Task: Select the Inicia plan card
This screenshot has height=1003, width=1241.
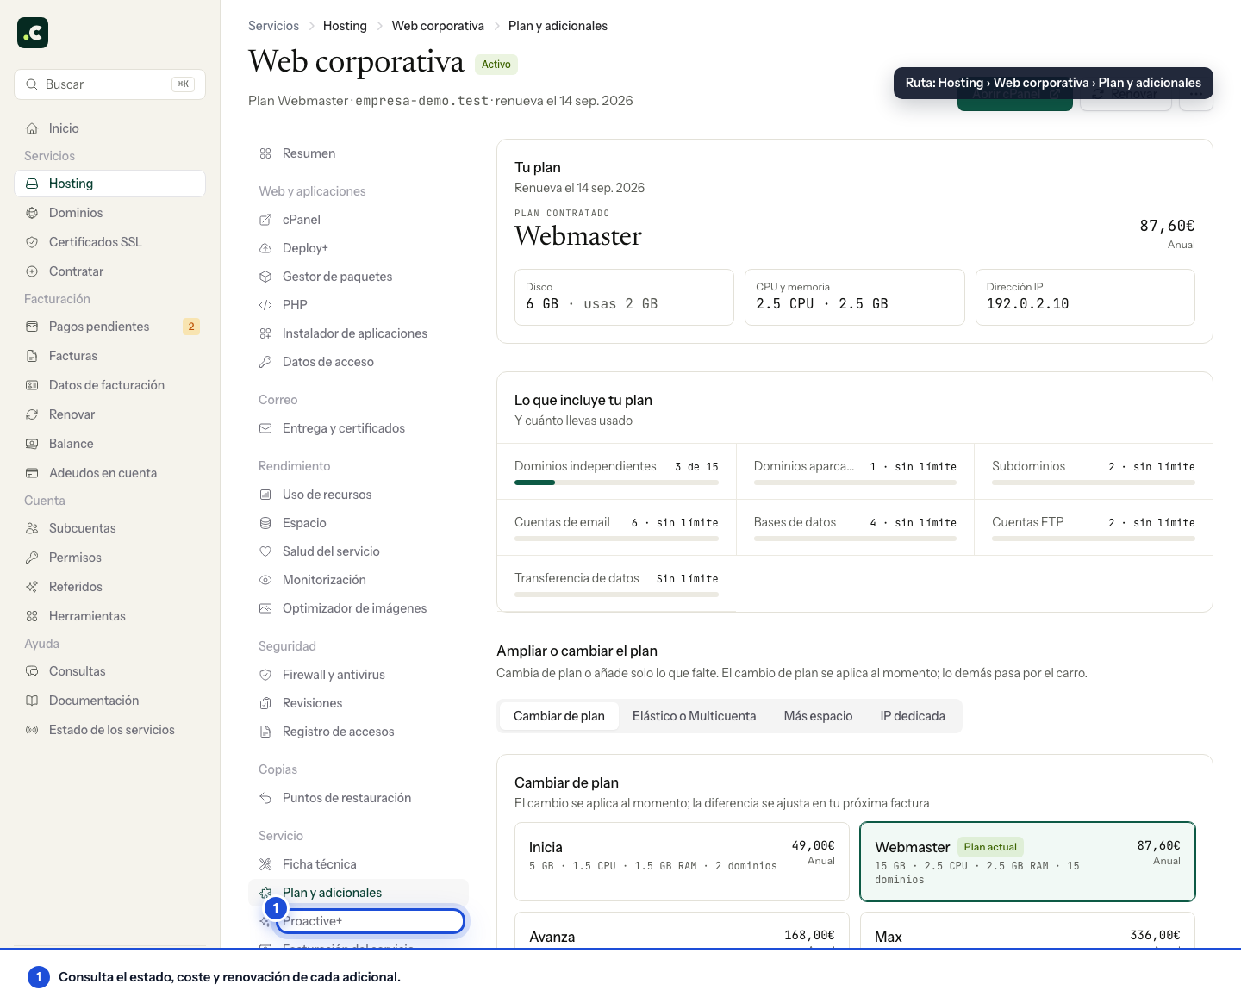Action: (682, 862)
